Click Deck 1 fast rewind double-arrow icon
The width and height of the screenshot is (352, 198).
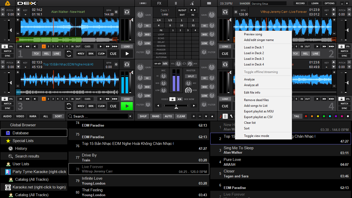click(27, 46)
